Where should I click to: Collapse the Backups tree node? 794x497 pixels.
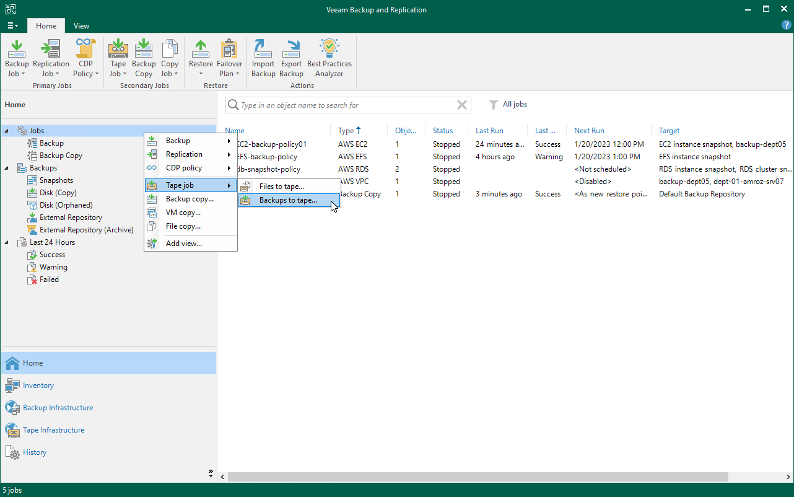(7, 168)
